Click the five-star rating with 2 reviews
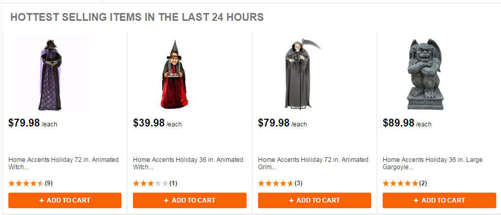 click(x=400, y=183)
